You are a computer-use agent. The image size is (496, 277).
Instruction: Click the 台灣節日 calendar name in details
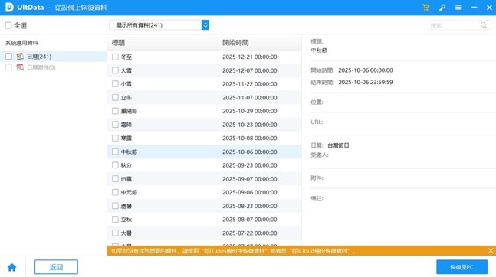(338, 145)
